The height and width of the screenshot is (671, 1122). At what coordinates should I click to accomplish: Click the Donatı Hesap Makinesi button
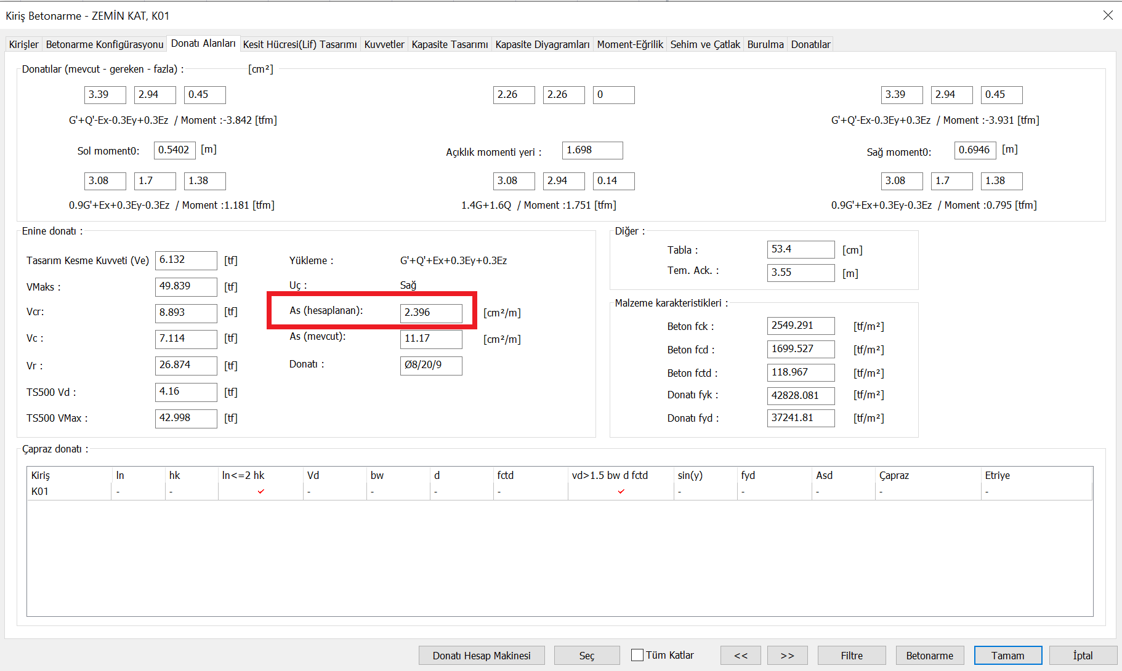pos(482,656)
